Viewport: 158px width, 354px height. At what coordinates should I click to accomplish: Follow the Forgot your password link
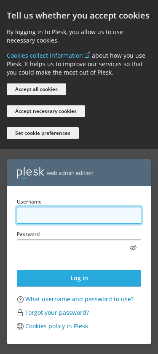click(57, 313)
